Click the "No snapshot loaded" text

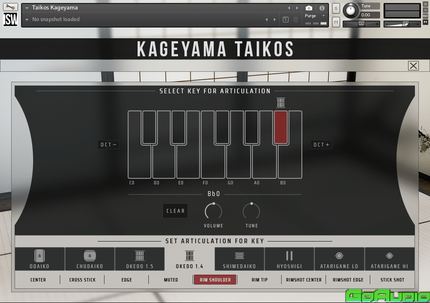56,19
